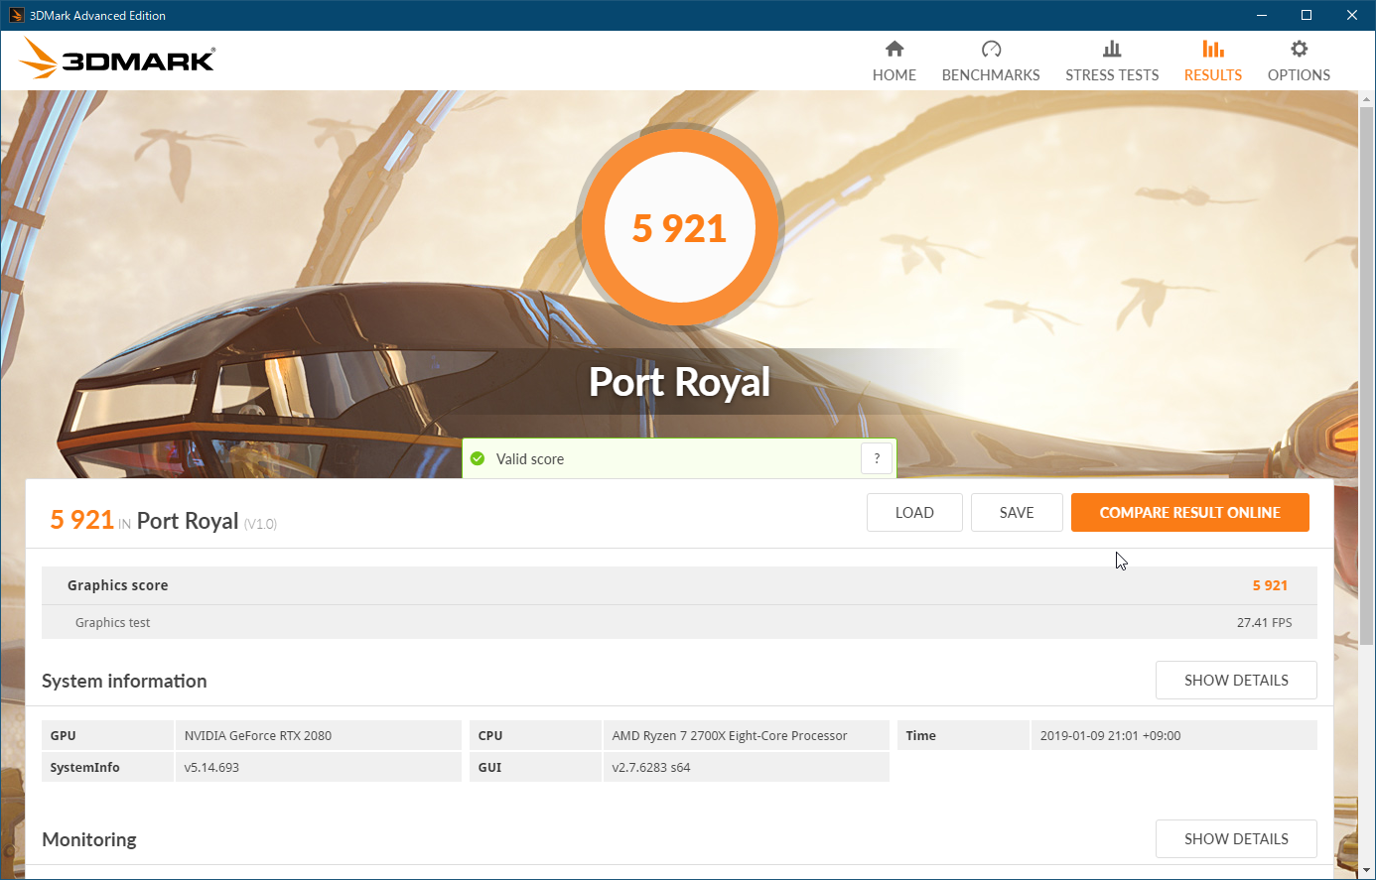Click the Monitoring heading
Viewport: 1376px width, 880px height.
pos(89,839)
